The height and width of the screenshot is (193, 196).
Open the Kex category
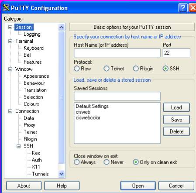click(x=36, y=153)
